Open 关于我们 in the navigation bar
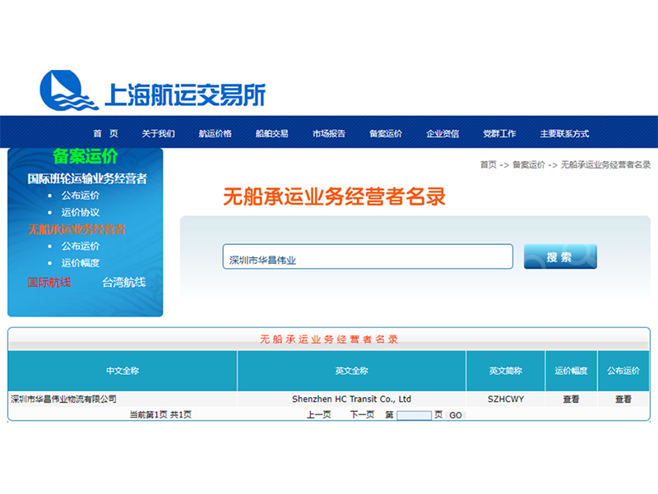 coord(158,133)
